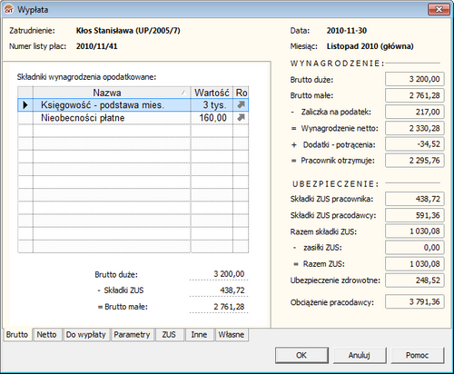Click the Ro column header
The height and width of the screenshot is (374, 454).
click(241, 93)
